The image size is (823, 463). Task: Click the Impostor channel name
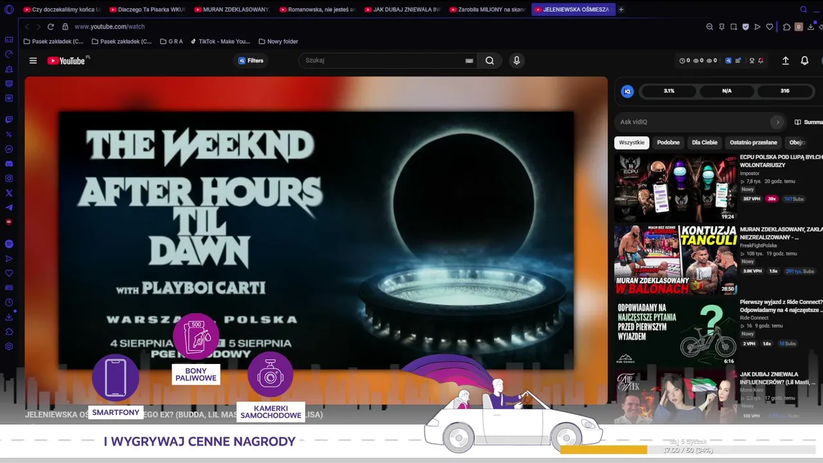(x=750, y=174)
